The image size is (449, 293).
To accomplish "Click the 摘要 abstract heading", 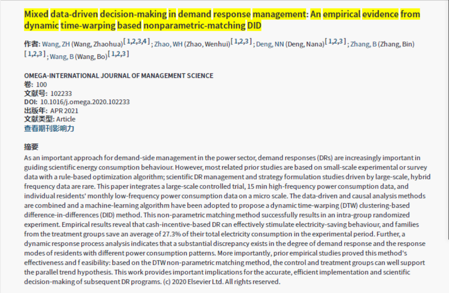I will click(31, 147).
